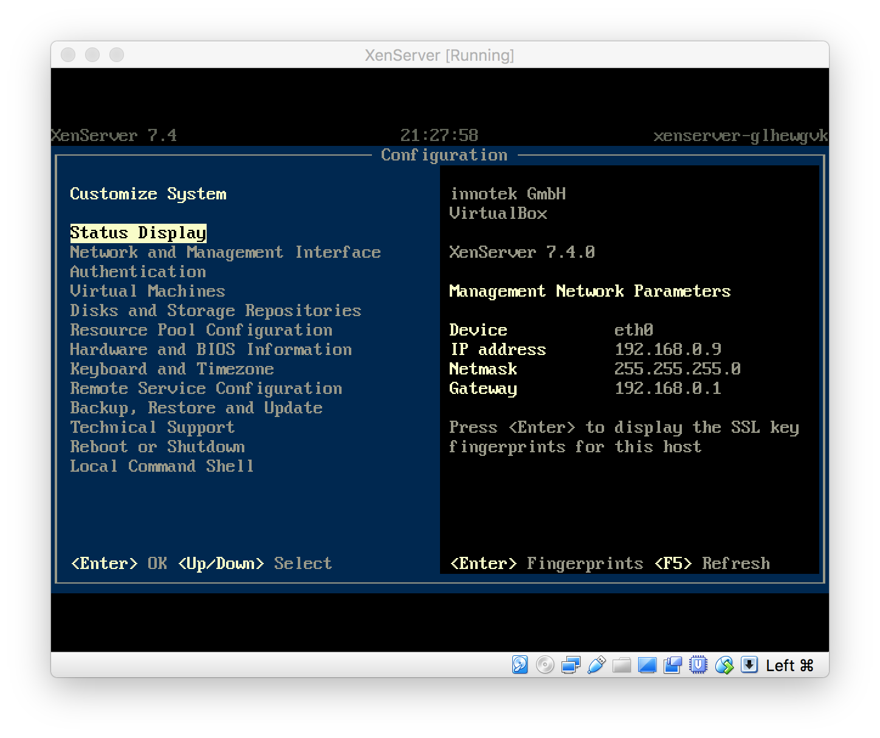The image size is (880, 738).
Task: Click the 'Press <Enter> to display the SSL key' line
Action: (x=624, y=427)
